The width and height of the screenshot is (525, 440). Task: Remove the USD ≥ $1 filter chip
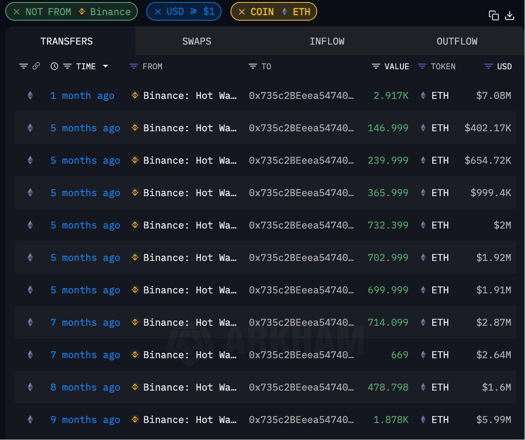157,12
